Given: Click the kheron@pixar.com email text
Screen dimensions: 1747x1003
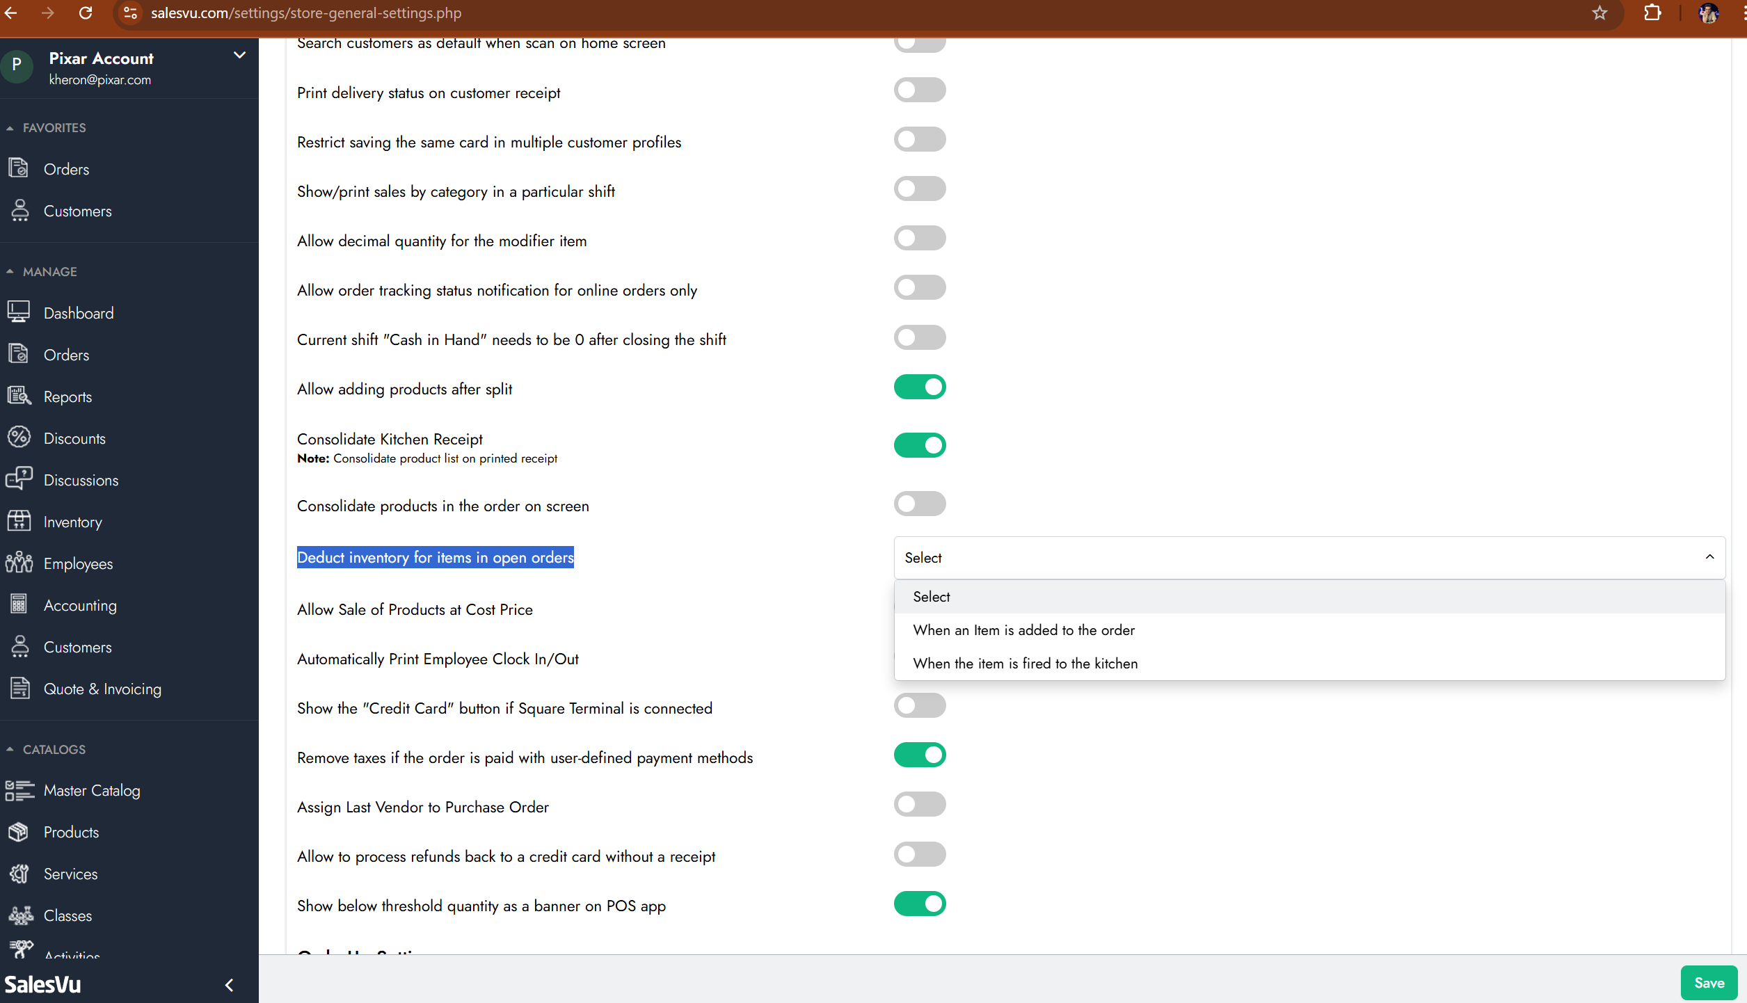Looking at the screenshot, I should (100, 80).
